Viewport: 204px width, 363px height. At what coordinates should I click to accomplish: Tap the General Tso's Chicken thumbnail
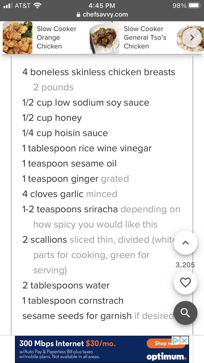[x=105, y=37]
